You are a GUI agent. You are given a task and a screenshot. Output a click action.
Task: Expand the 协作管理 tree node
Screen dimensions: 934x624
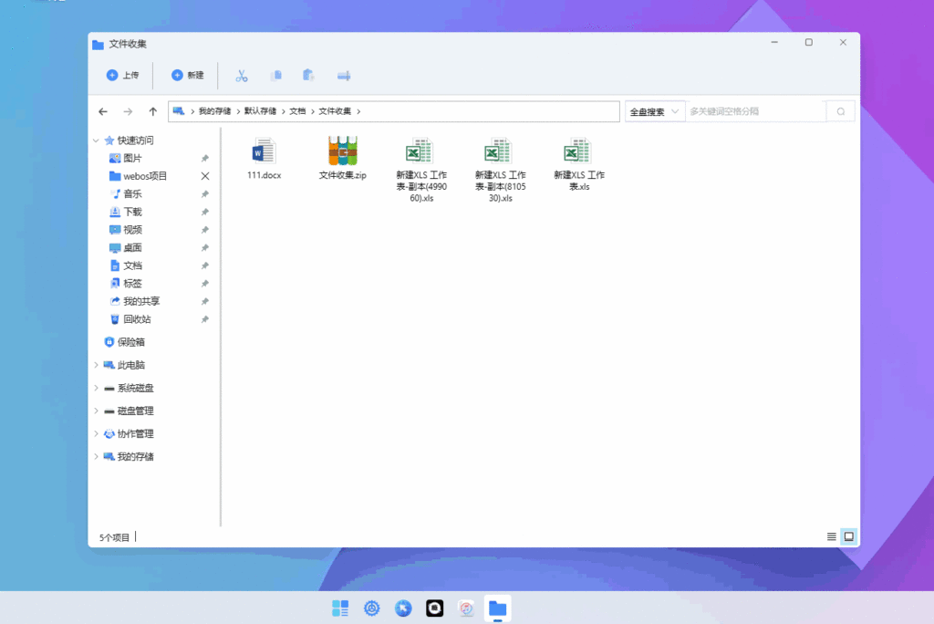[x=96, y=434]
